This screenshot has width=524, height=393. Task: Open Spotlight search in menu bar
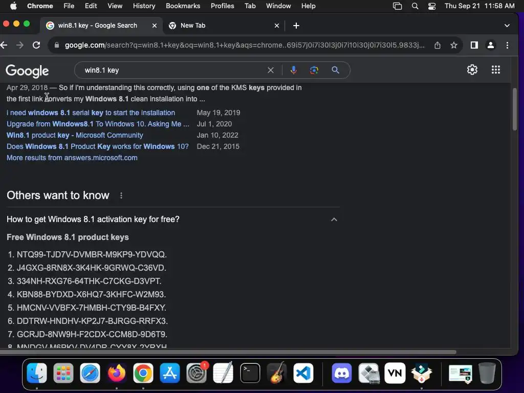tap(414, 6)
